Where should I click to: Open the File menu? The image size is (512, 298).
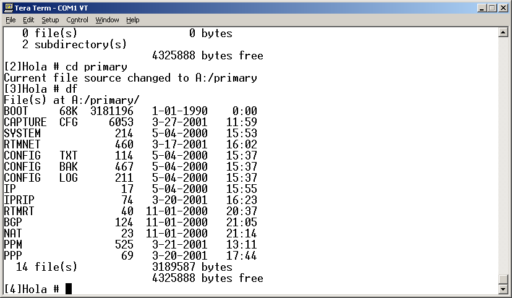click(11, 20)
